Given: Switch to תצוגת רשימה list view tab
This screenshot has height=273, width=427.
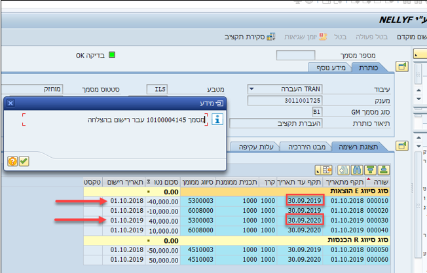Looking at the screenshot, I should (x=358, y=147).
